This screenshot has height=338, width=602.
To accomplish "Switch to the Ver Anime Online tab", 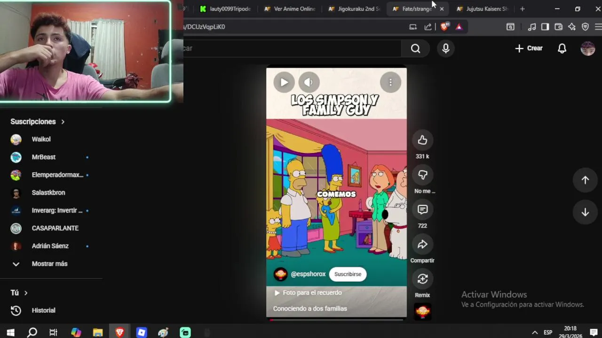I will tap(290, 9).
